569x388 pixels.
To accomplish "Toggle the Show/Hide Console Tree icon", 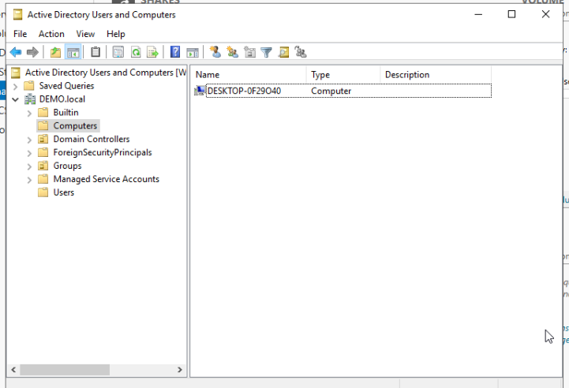I will pyautogui.click(x=73, y=53).
